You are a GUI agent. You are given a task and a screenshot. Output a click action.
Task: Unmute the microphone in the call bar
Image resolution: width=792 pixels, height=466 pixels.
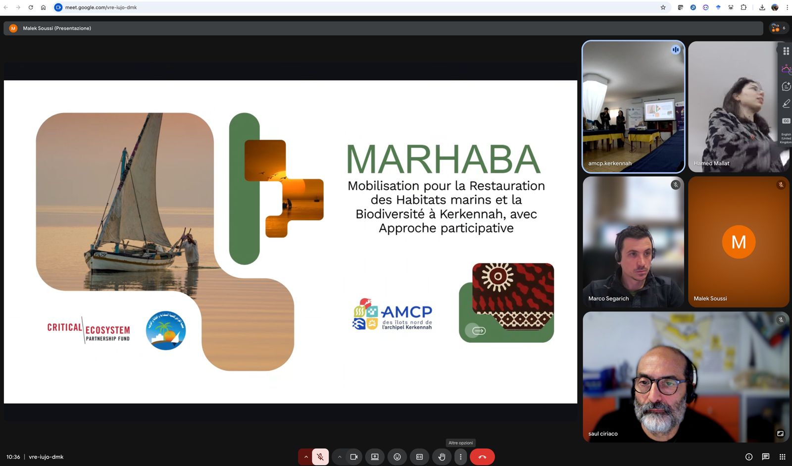pos(320,457)
